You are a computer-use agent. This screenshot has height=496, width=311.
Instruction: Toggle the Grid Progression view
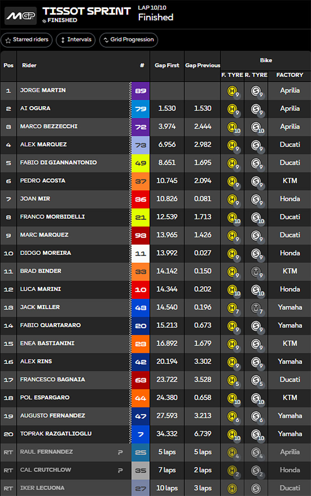click(x=129, y=40)
